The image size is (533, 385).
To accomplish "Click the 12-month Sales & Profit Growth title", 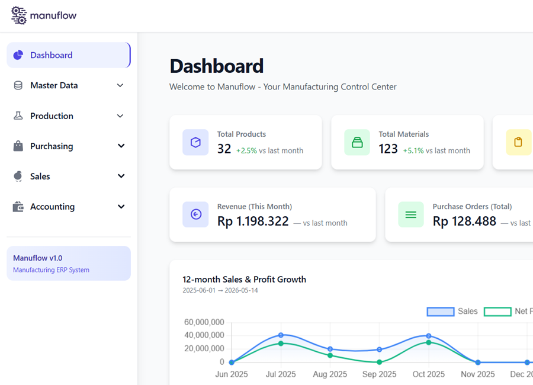I will click(x=244, y=280).
